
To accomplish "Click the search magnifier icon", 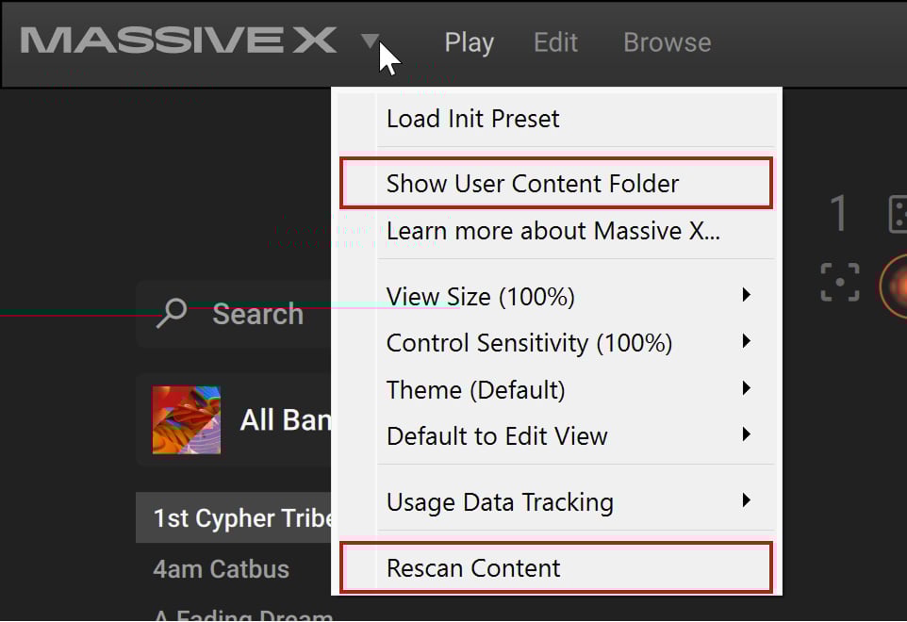I will coord(172,313).
